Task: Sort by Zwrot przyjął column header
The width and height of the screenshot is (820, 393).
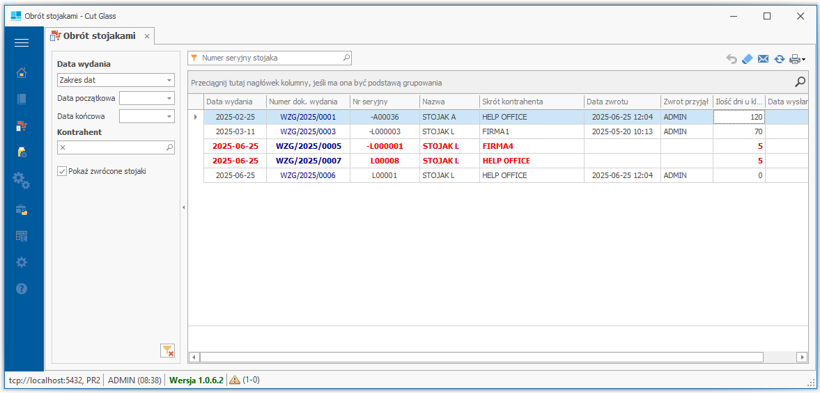Action: tap(687, 102)
